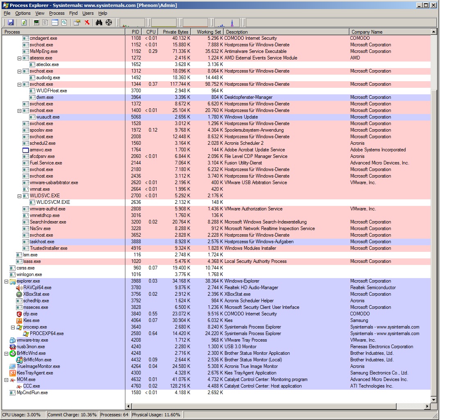Sort by Company Name column header
Screen dimensions: 472x420
pyautogui.click(x=390, y=32)
